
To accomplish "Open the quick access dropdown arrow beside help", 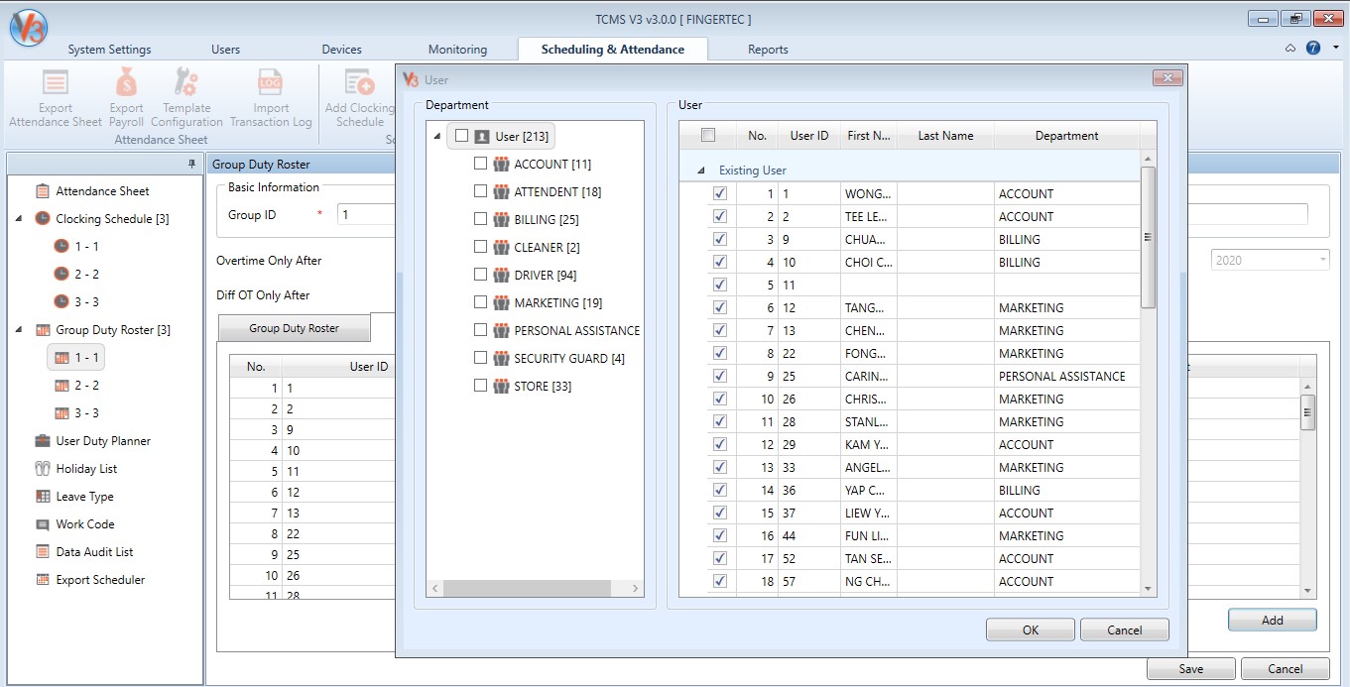I will tap(1336, 48).
